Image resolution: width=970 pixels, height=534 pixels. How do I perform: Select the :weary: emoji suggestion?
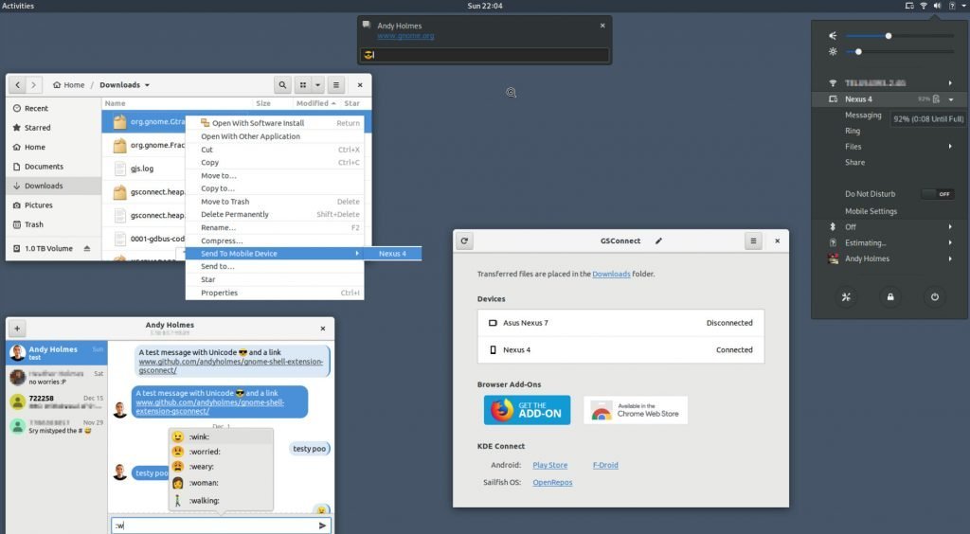coord(221,467)
